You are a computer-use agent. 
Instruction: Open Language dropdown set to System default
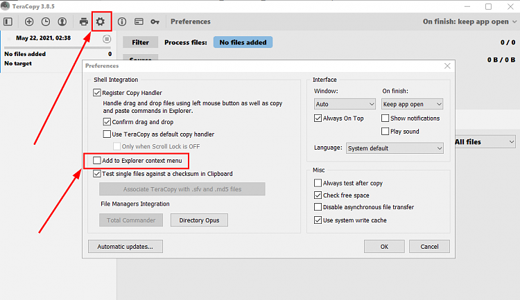(395, 148)
